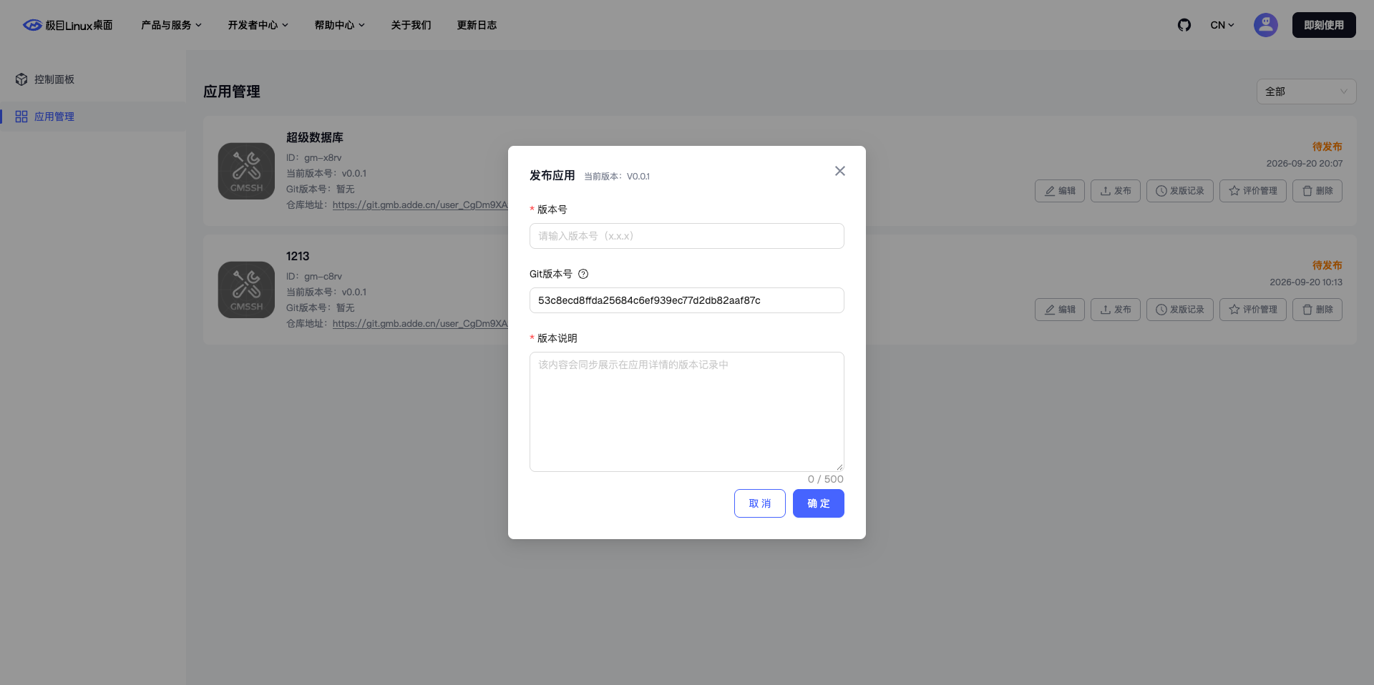Click the 控制面板 cube icon in sidebar
Image resolution: width=1374 pixels, height=685 pixels.
pos(21,79)
